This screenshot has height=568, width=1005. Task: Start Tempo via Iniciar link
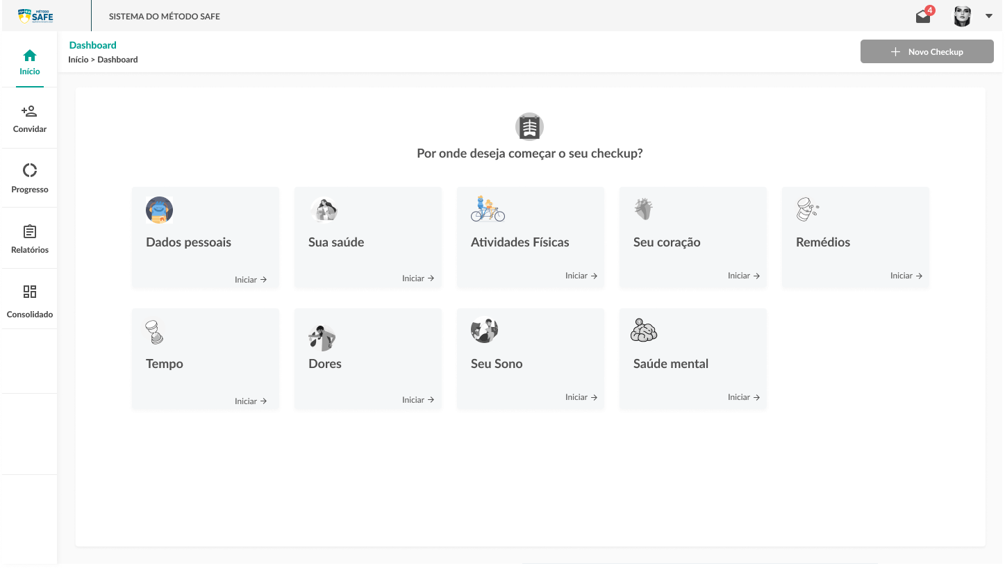(251, 401)
